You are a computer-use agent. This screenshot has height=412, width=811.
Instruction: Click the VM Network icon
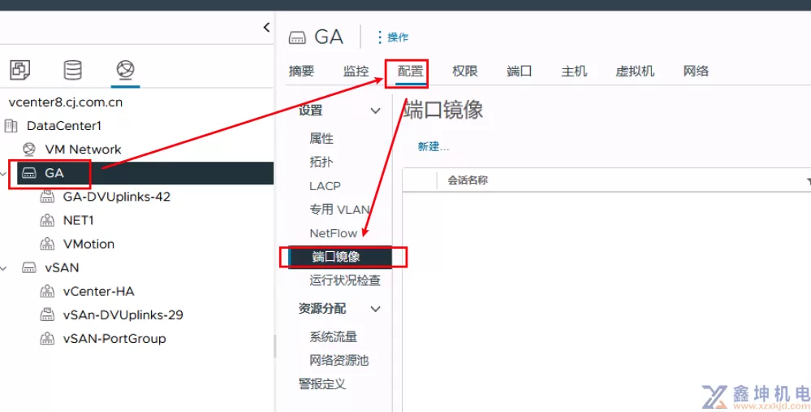pos(29,150)
